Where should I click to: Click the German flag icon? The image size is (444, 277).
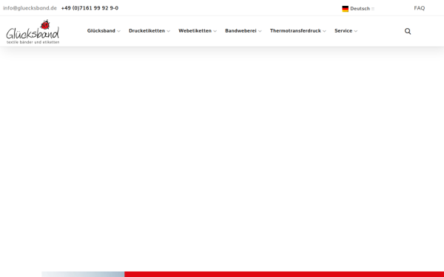tap(345, 9)
